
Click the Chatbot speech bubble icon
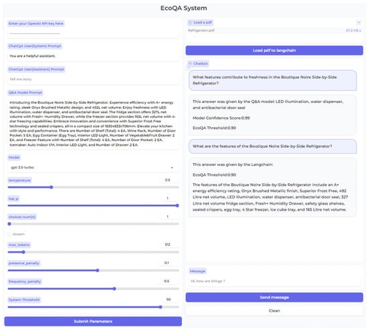pos(190,64)
